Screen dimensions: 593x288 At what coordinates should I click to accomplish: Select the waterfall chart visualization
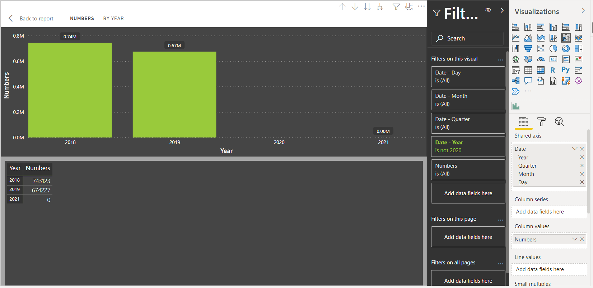coord(515,49)
